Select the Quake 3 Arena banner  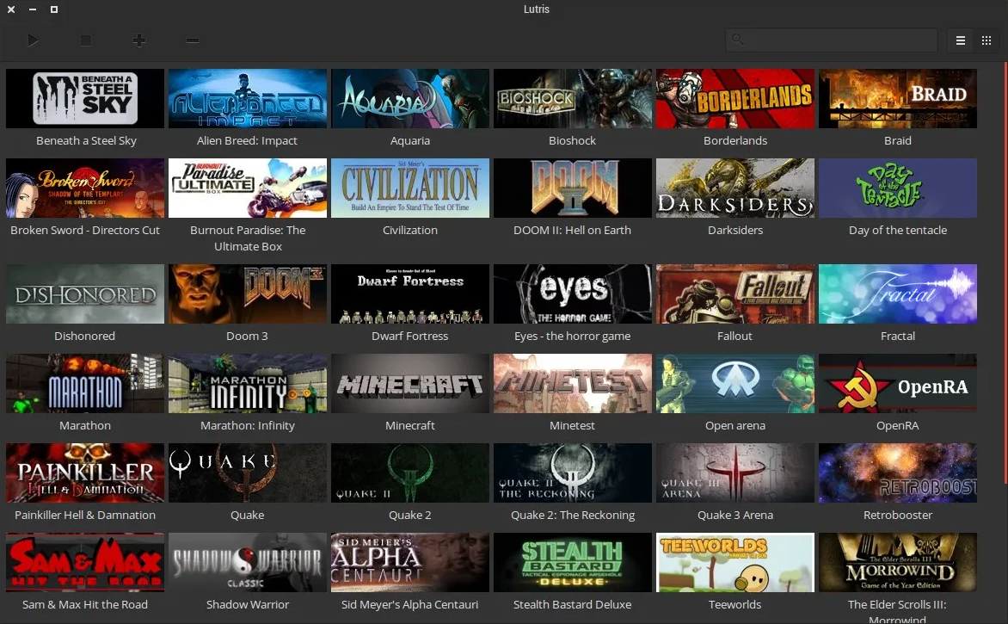[x=735, y=473]
